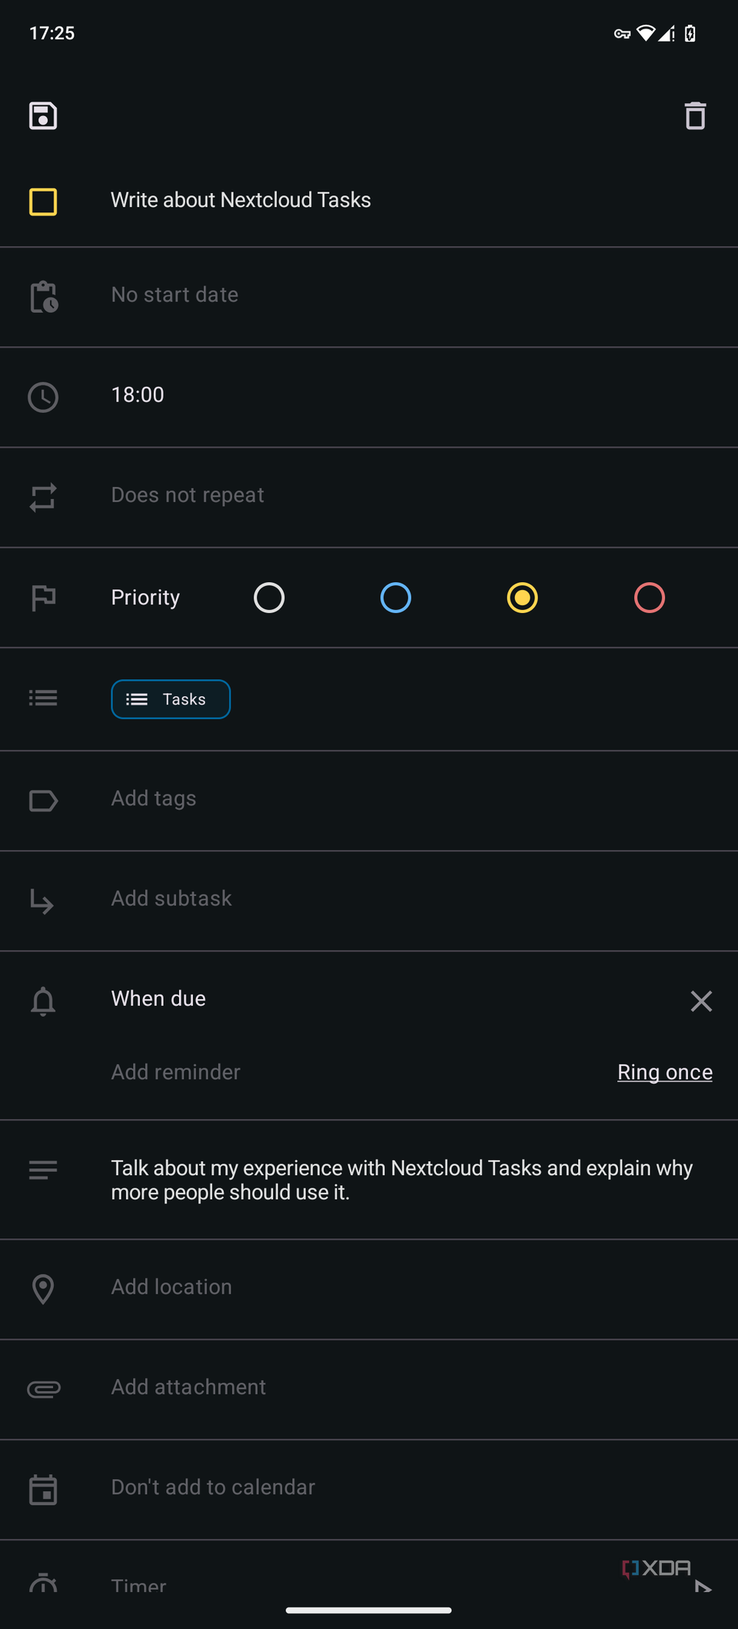
Task: Tap the location pin icon
Action: (x=43, y=1289)
